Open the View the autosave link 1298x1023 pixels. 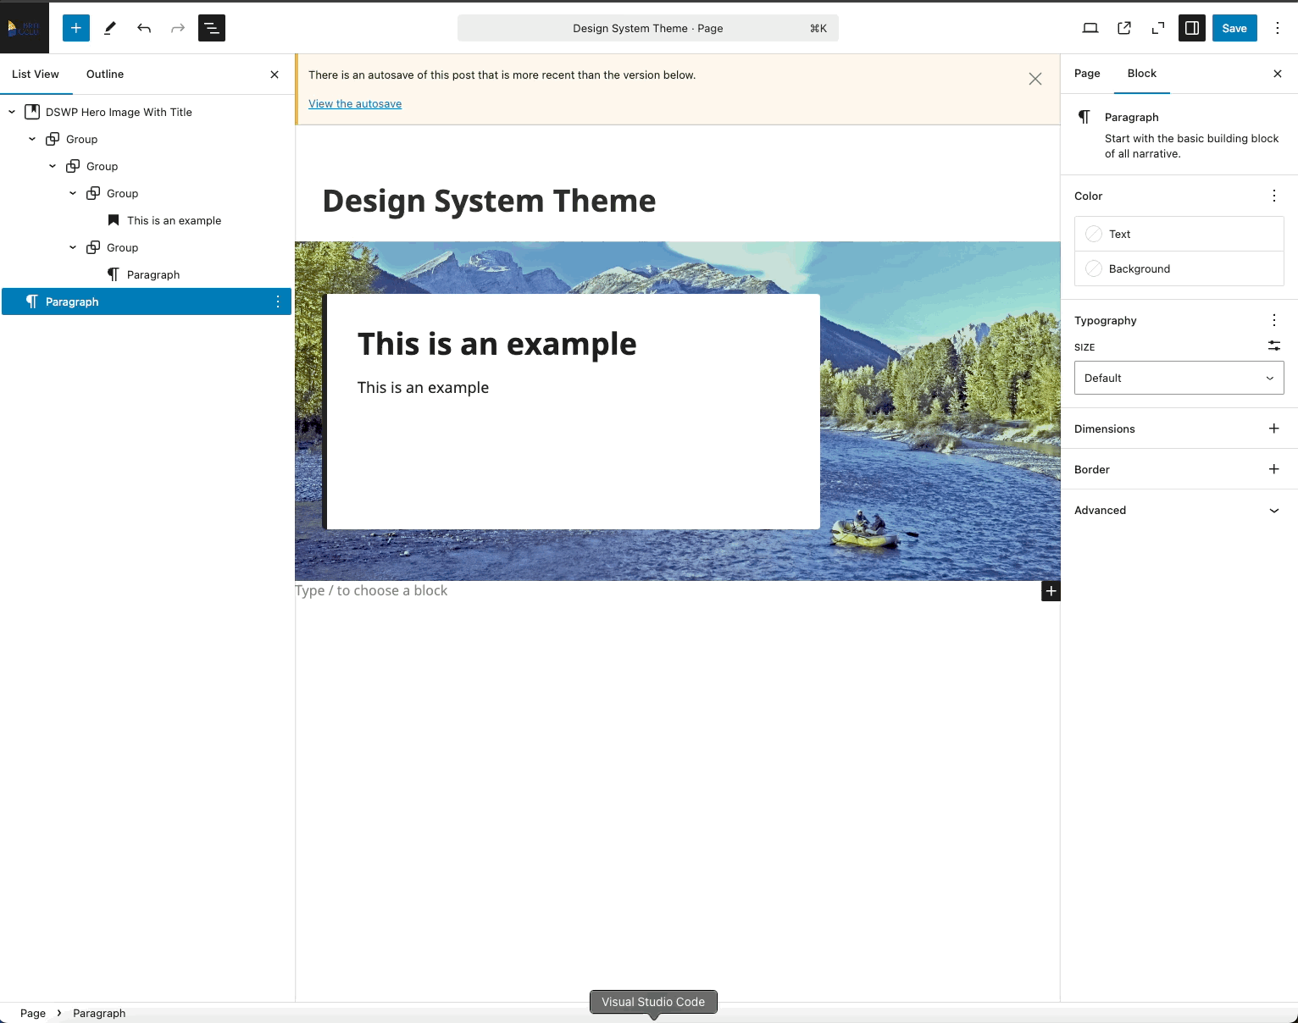[355, 104]
